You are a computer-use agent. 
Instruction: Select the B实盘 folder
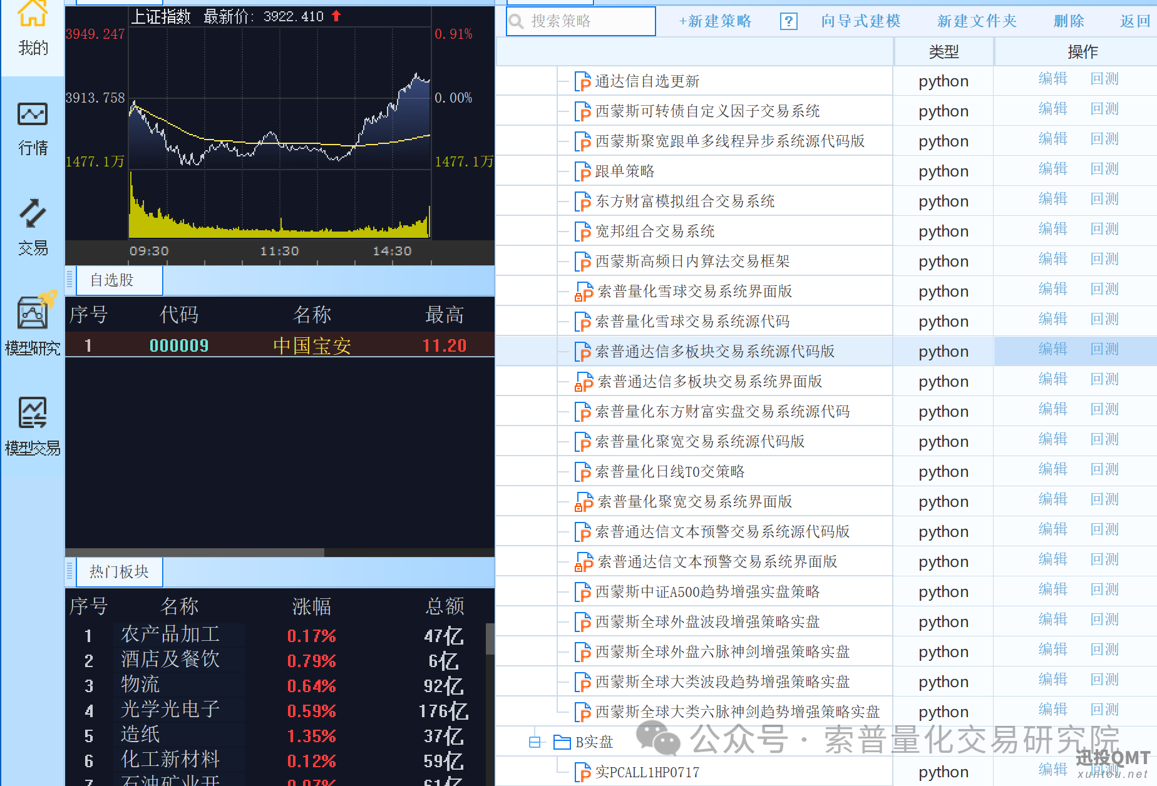(x=594, y=742)
